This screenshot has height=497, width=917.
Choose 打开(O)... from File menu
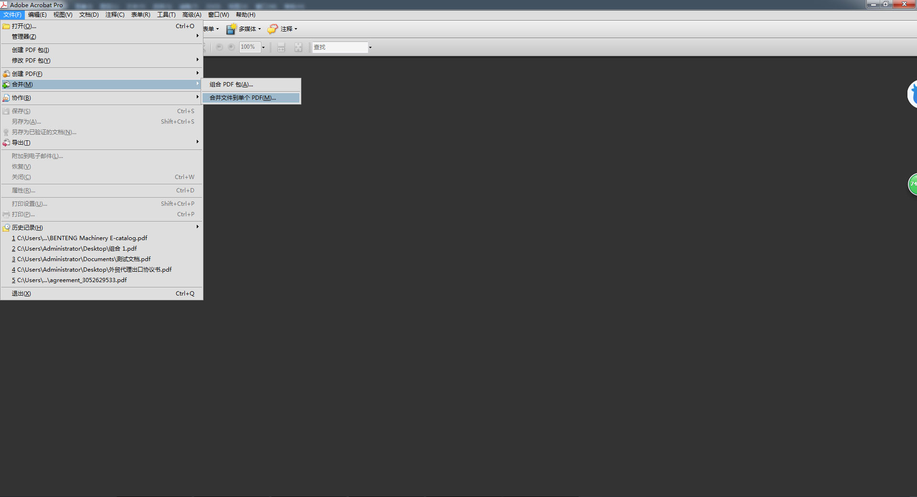(101, 26)
